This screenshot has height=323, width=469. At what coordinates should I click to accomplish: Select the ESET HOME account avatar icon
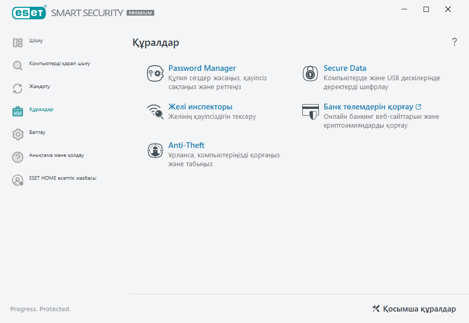click(x=17, y=179)
